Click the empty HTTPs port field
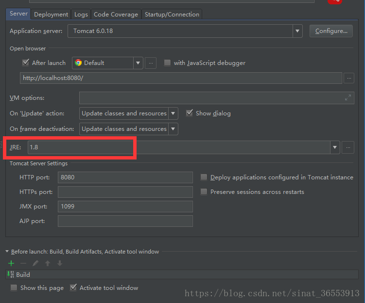The image size is (365, 303). [x=125, y=192]
